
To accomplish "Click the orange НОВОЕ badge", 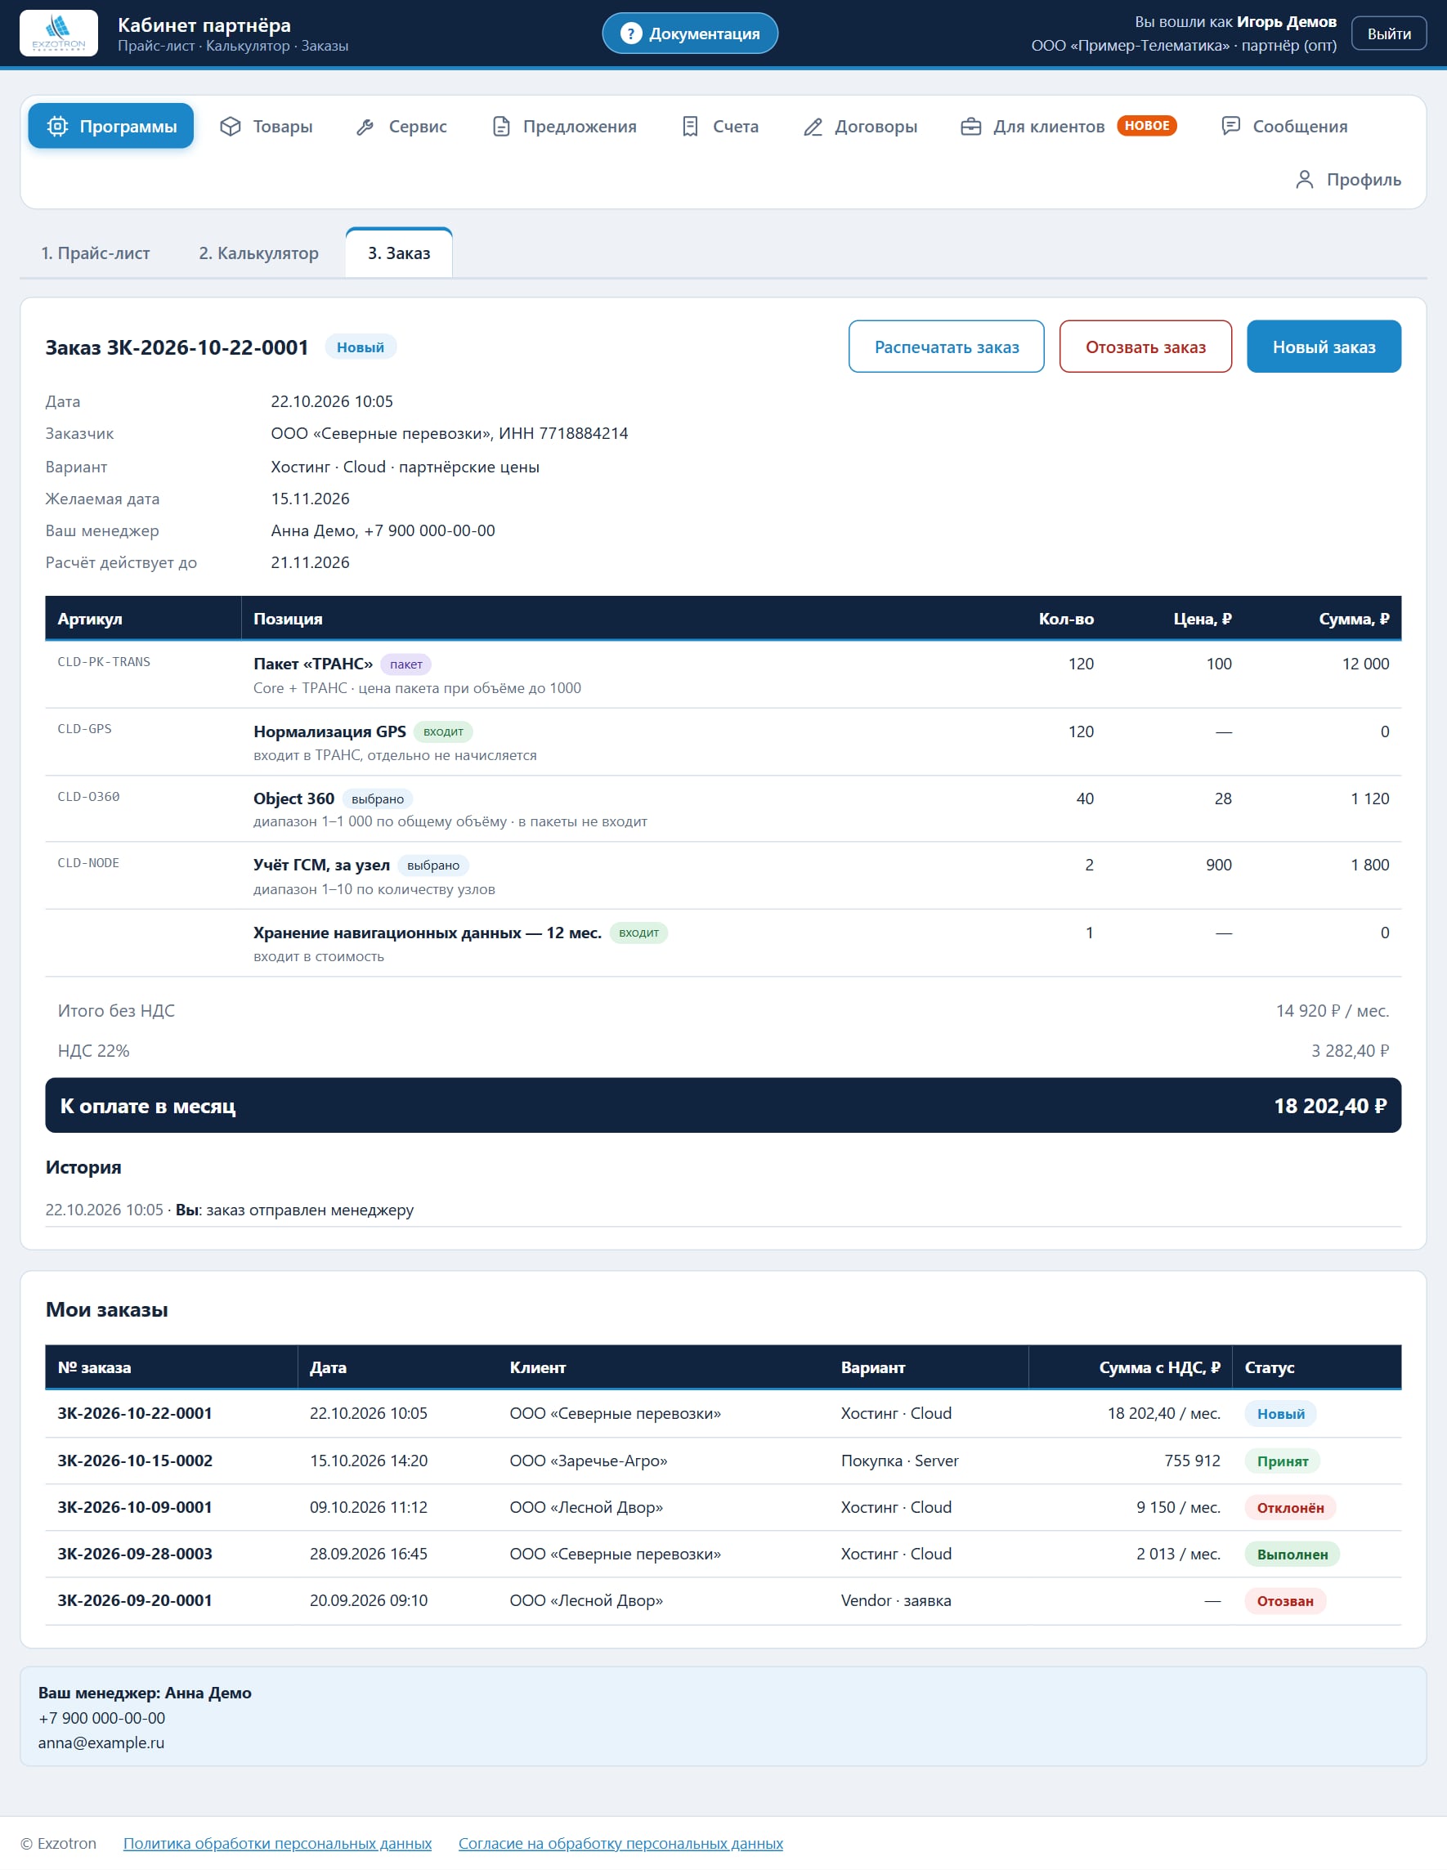I will pos(1146,126).
